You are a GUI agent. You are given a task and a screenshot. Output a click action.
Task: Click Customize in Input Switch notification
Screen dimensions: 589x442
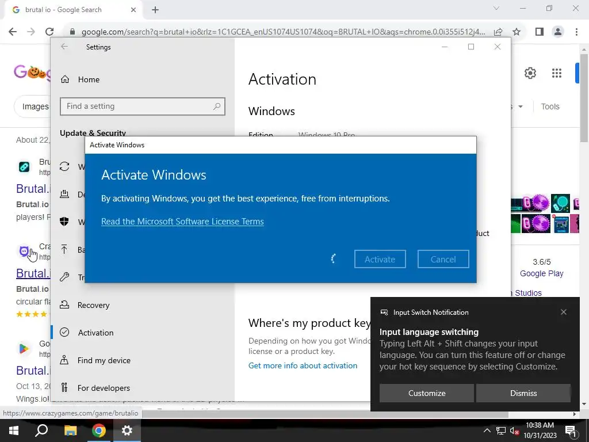[426, 393]
